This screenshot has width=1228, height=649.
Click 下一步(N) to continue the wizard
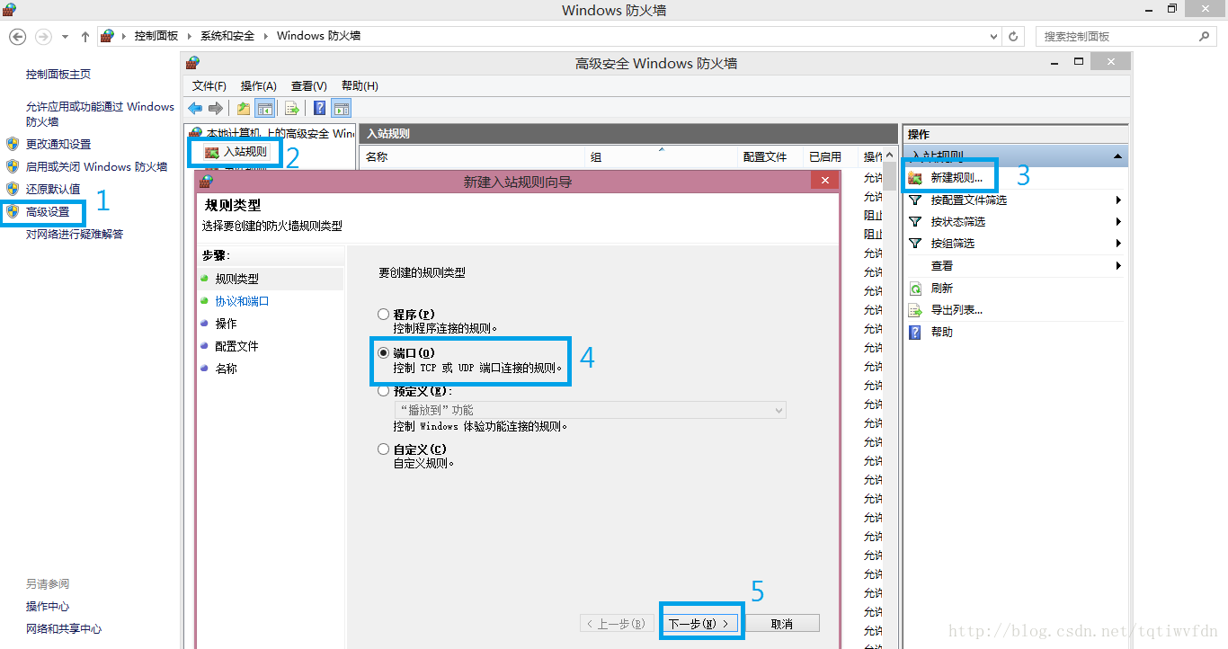[702, 623]
